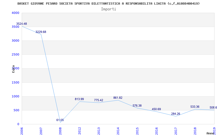The image size is (217, 136).
Task: Click the y-axis 4000 tick label
Action: tap(15, 13)
